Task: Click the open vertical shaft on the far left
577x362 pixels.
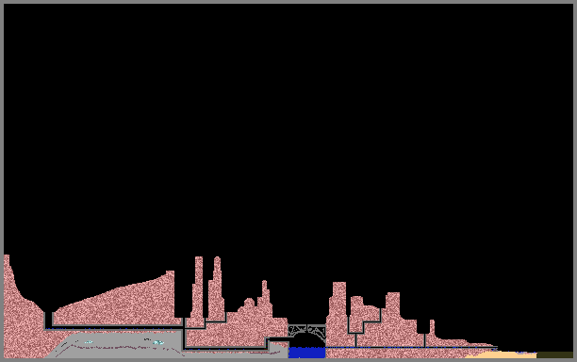Action: coord(48,320)
